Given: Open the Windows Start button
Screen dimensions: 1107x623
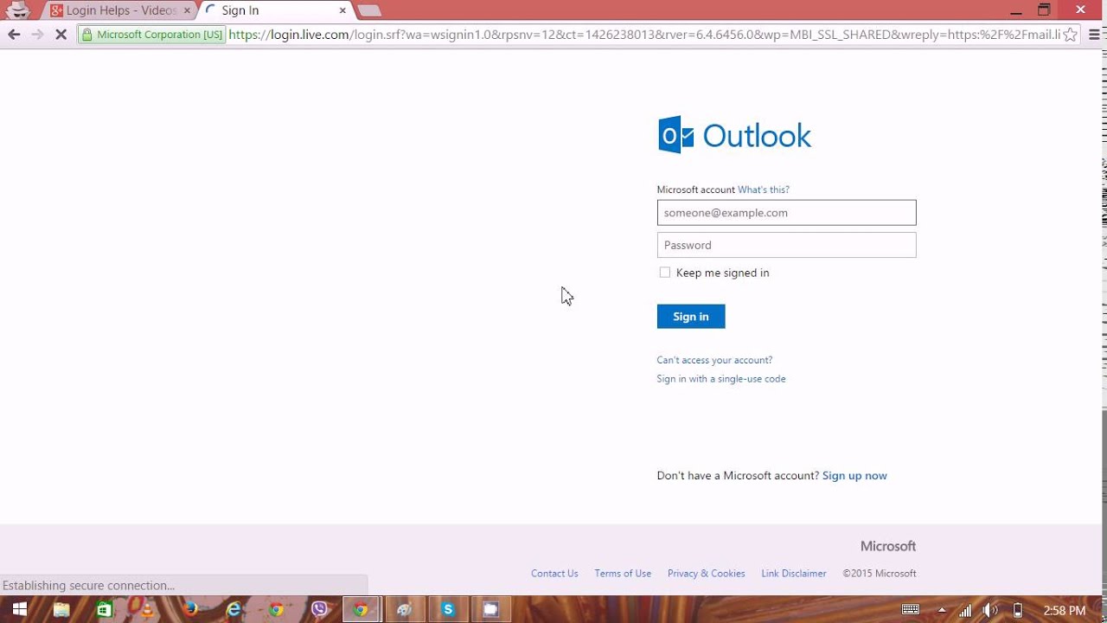Looking at the screenshot, I should [19, 609].
